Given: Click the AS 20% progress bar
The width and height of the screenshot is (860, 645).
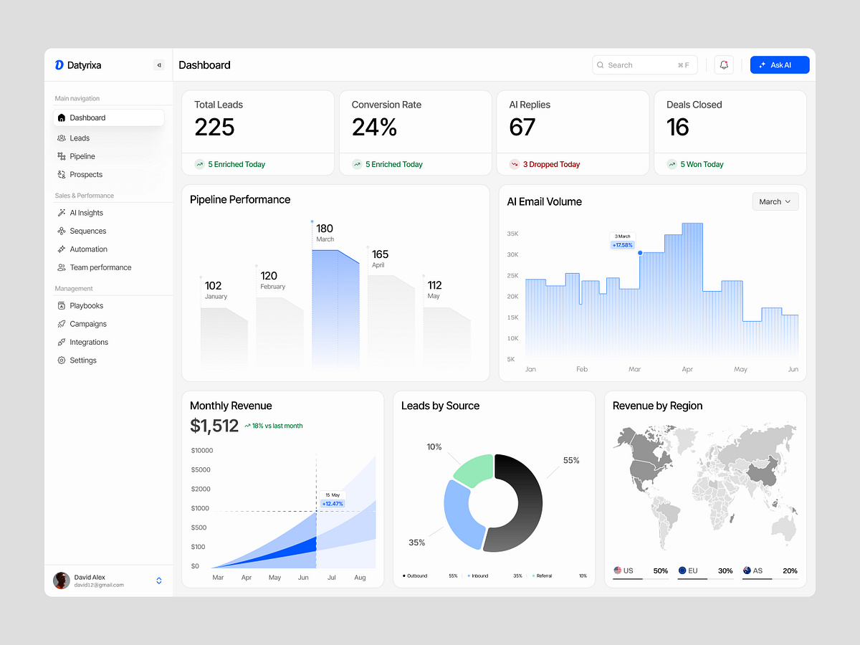Looking at the screenshot, I should coord(770,579).
